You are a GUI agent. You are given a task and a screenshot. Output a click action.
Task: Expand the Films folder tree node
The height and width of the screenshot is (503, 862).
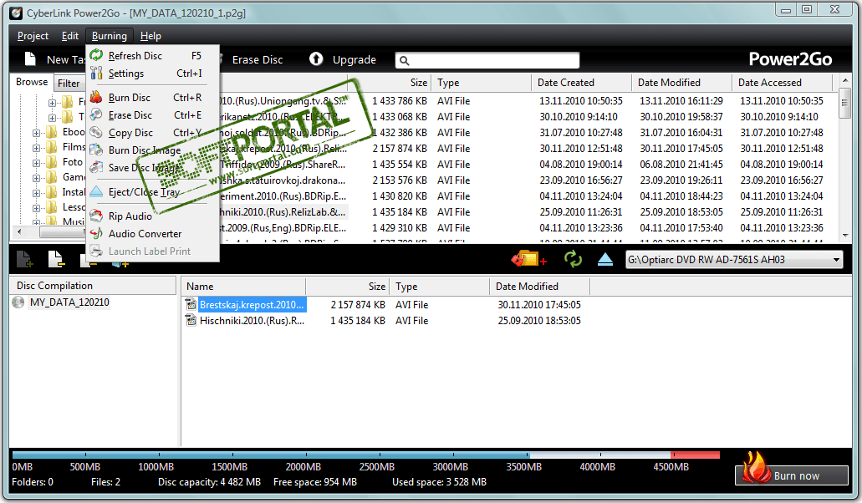tap(36, 148)
